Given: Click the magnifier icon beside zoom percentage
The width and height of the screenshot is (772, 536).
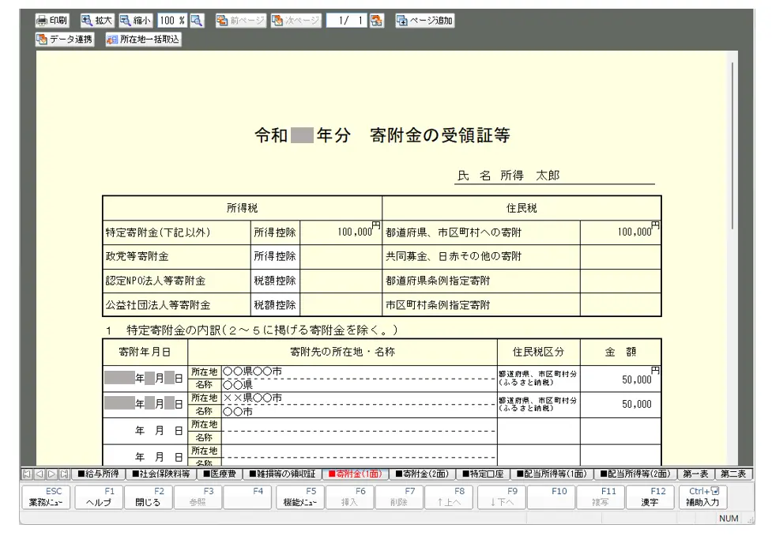Looking at the screenshot, I should click(x=197, y=21).
